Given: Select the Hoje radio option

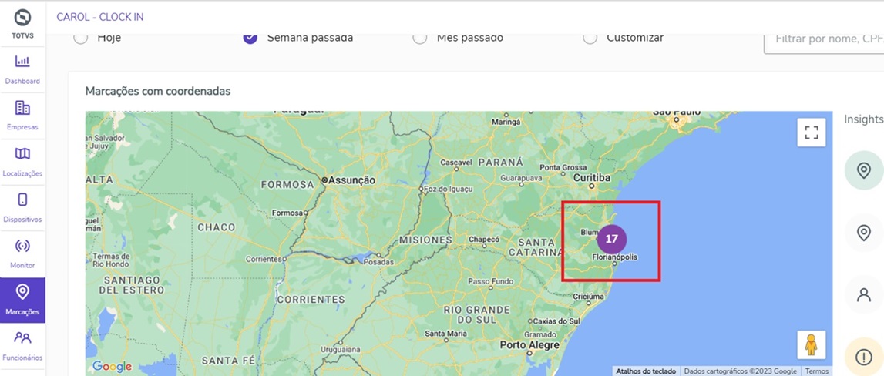Looking at the screenshot, I should click(81, 38).
